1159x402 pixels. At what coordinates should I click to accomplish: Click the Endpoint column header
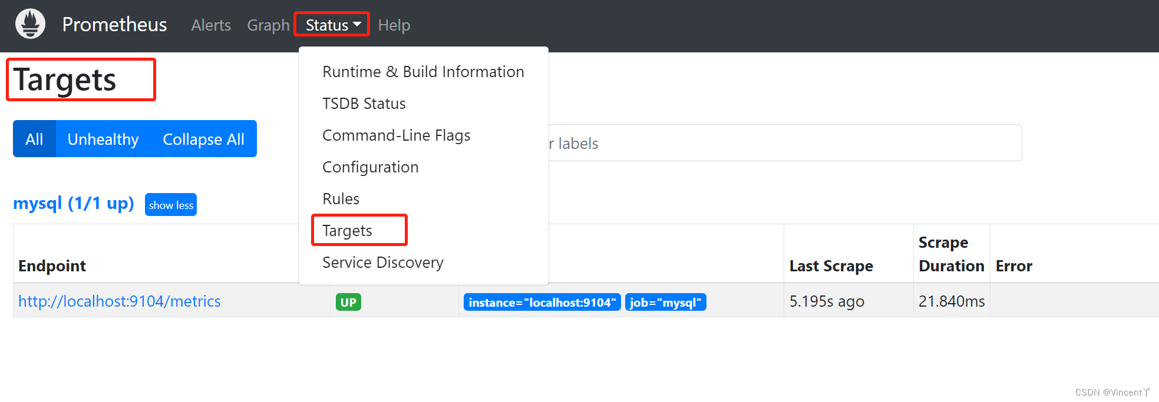52,266
